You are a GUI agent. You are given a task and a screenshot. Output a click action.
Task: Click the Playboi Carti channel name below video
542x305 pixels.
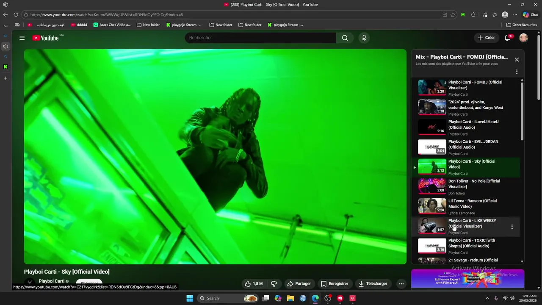tap(51, 281)
